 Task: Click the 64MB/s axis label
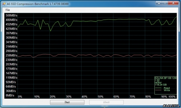coord(11,87)
